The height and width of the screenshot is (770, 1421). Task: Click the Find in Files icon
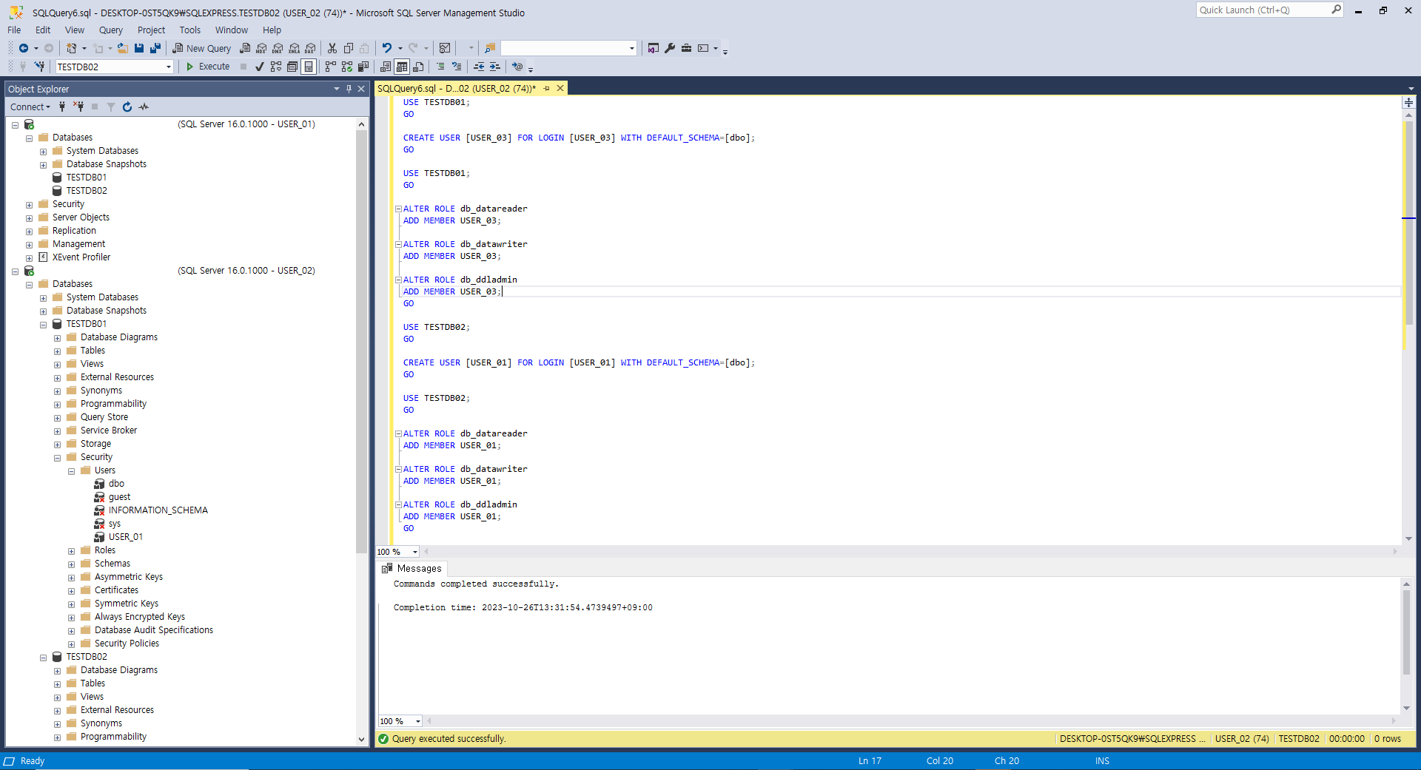(490, 48)
